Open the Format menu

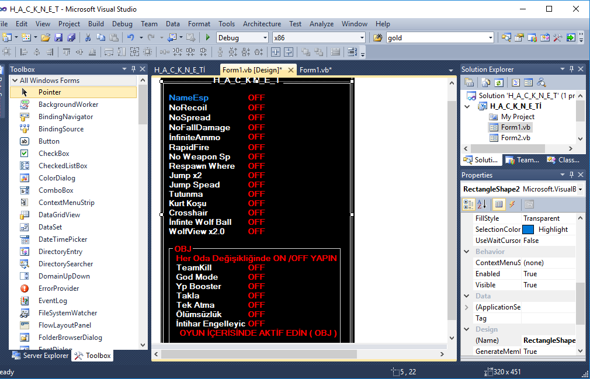pos(199,24)
